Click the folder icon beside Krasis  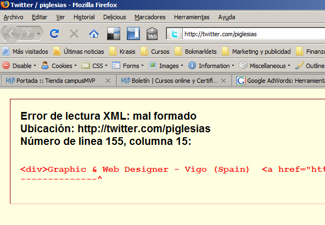(x=113, y=52)
